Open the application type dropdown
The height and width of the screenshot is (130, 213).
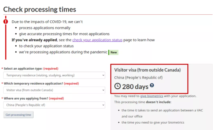click(54, 75)
